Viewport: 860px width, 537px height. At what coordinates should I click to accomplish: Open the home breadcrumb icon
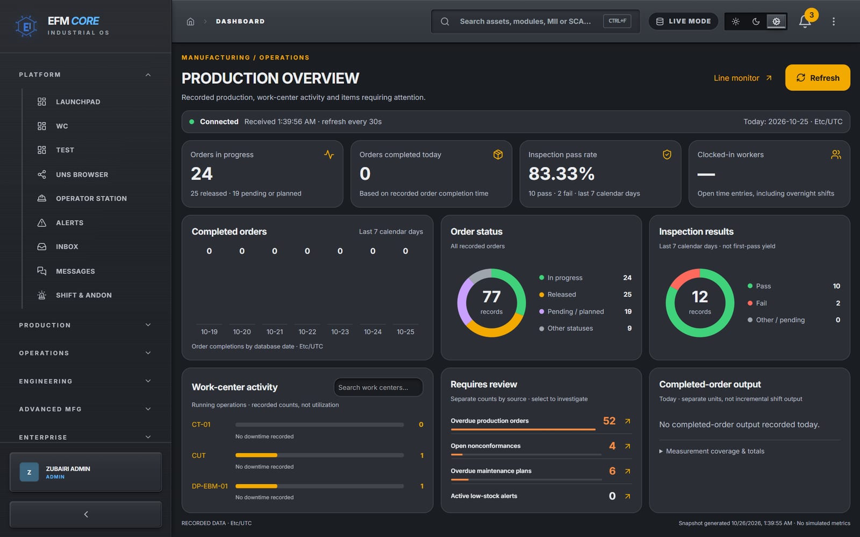tap(190, 21)
